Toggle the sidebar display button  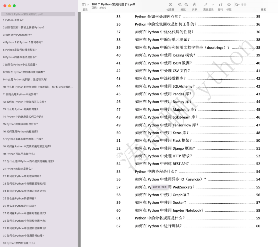pyautogui.click(x=84, y=5)
